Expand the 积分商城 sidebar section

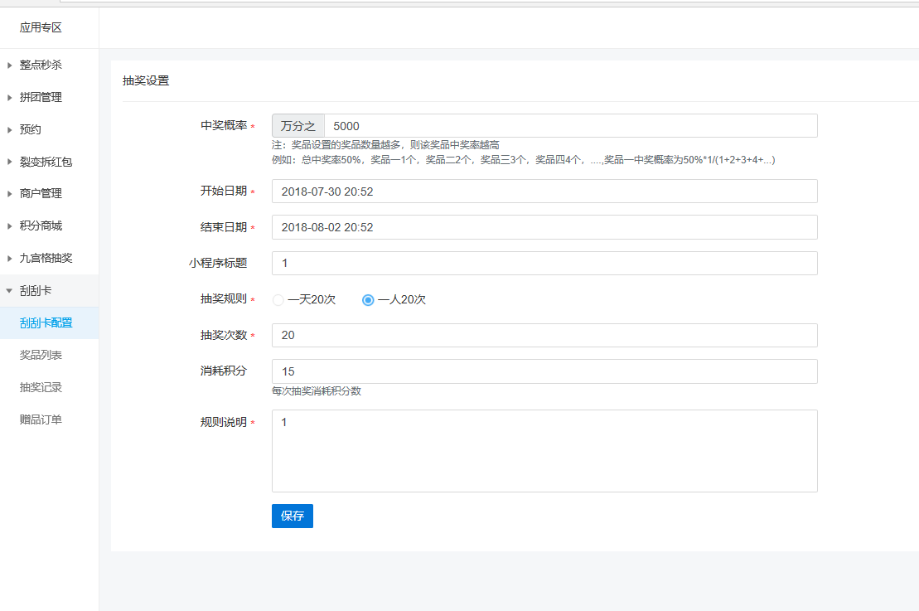click(x=41, y=225)
